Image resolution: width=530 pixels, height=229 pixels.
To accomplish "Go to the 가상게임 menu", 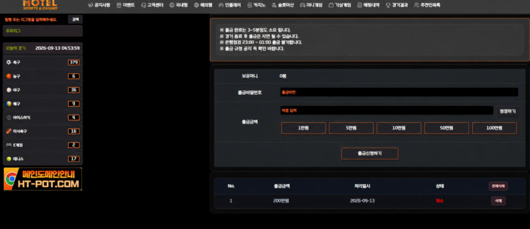I will coord(340,5).
